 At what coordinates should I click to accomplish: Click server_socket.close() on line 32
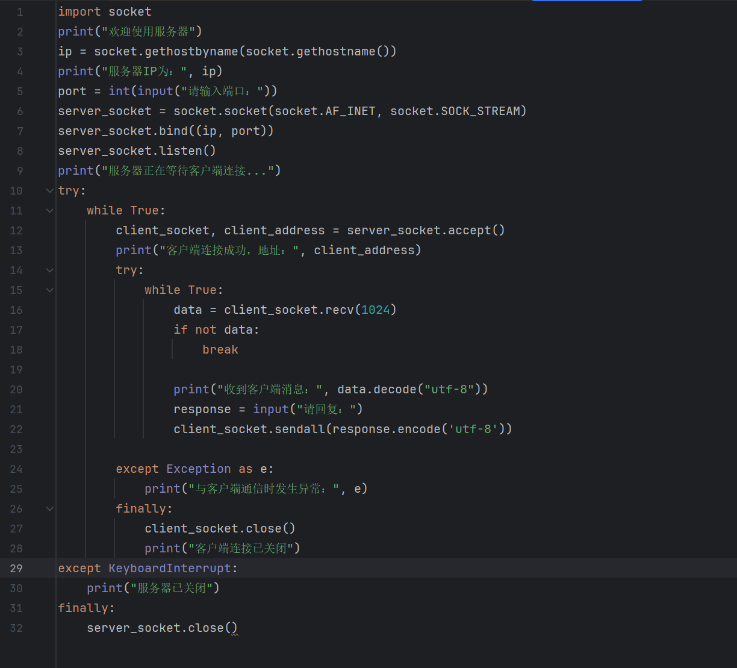[163, 628]
